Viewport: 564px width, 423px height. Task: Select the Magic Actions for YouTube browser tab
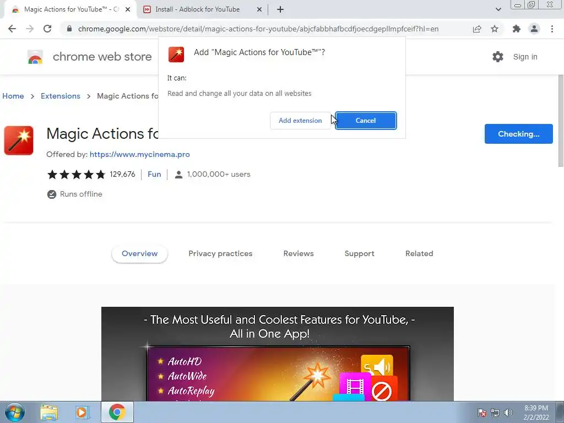point(70,9)
